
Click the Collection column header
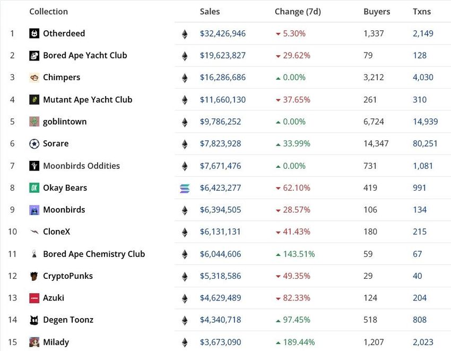[x=48, y=11]
